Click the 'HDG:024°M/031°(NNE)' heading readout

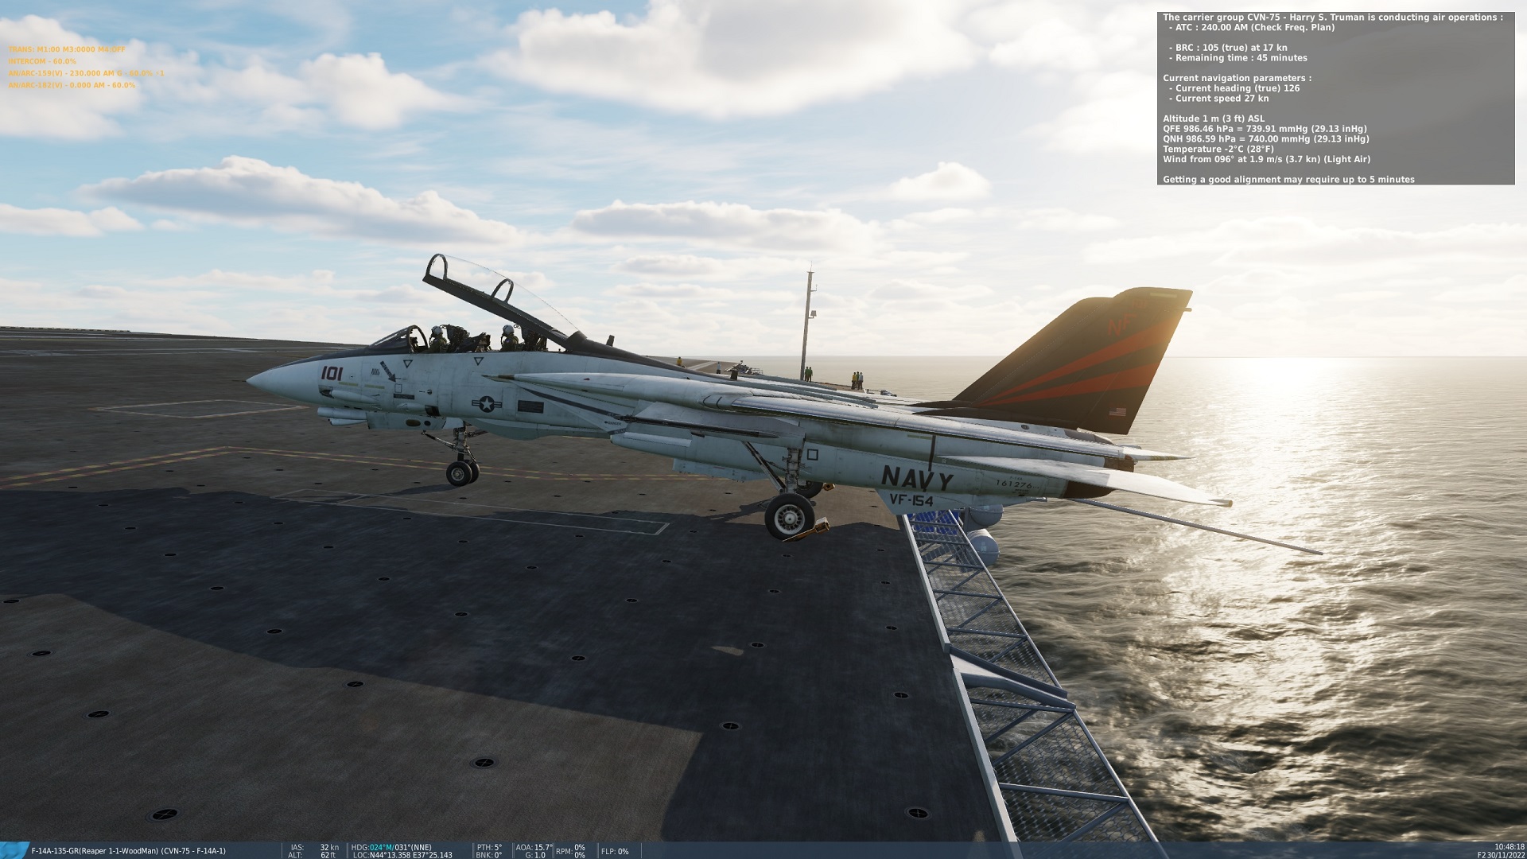tap(390, 847)
